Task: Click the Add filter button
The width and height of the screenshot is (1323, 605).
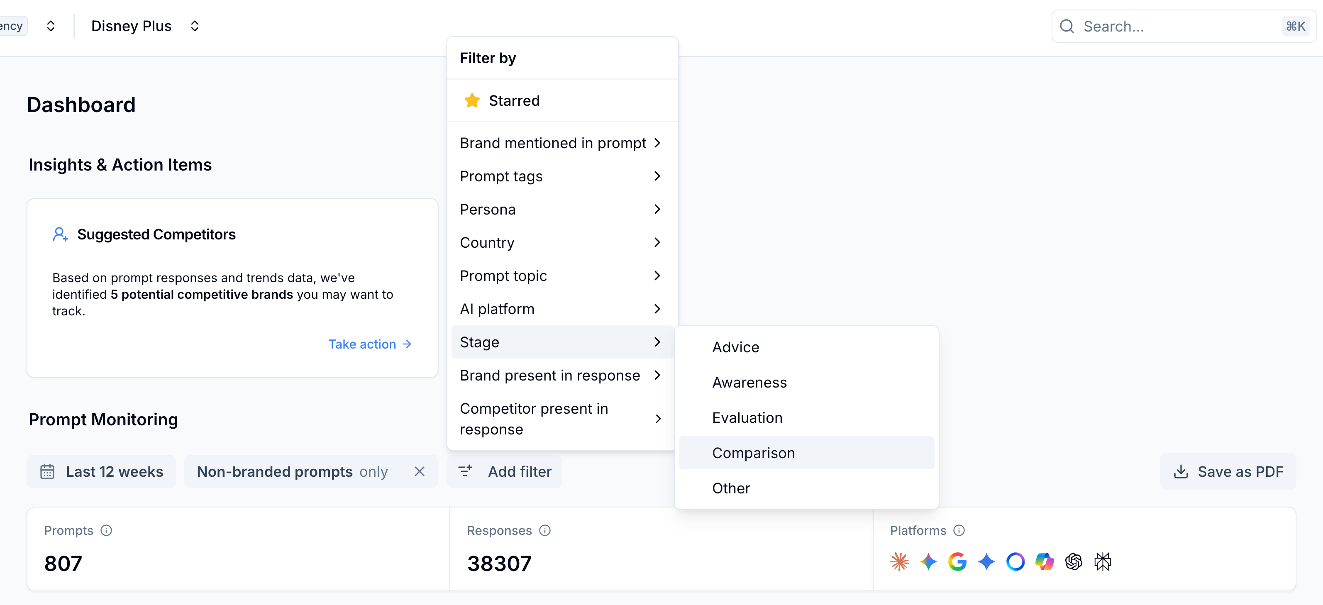Action: coord(504,471)
